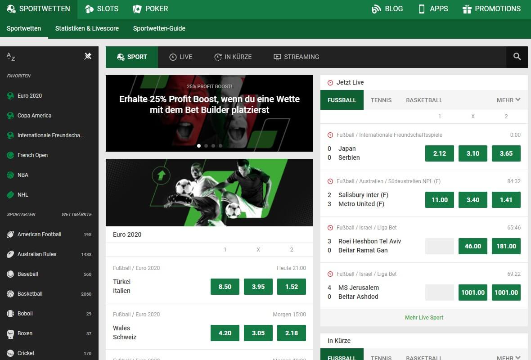This screenshot has width=531, height=360.
Task: Click the pin icon in sidebar header
Action: click(x=88, y=56)
